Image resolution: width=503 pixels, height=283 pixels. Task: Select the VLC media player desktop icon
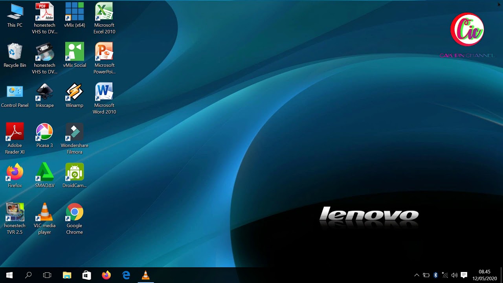pos(45,219)
